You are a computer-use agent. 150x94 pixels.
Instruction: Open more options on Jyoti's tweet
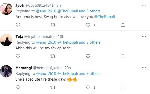(144, 5)
